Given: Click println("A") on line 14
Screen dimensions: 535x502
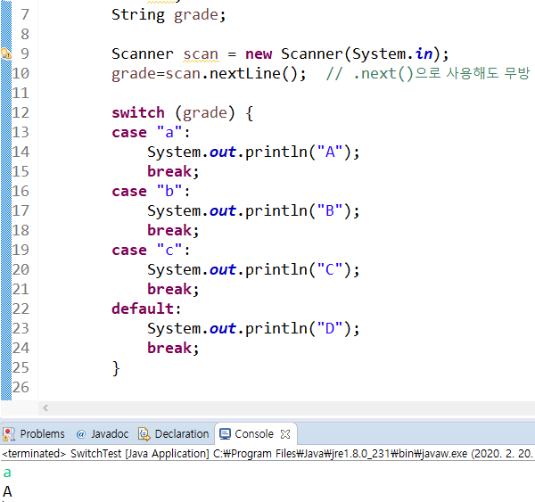Looking at the screenshot, I should (x=298, y=152).
